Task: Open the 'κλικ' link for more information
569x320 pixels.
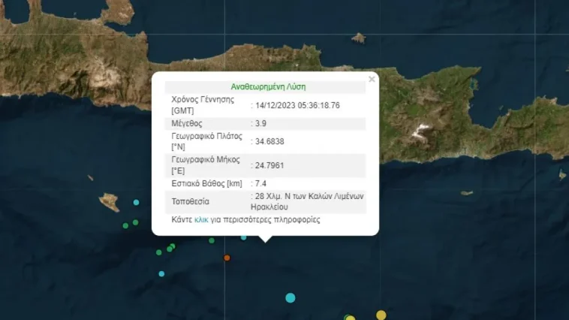Action: click(201, 220)
